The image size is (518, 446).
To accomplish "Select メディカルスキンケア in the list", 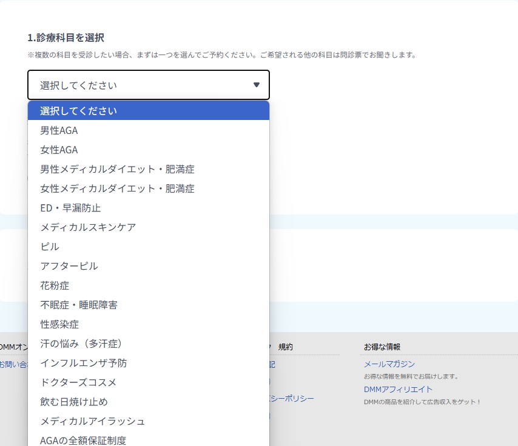I will pos(149,227).
